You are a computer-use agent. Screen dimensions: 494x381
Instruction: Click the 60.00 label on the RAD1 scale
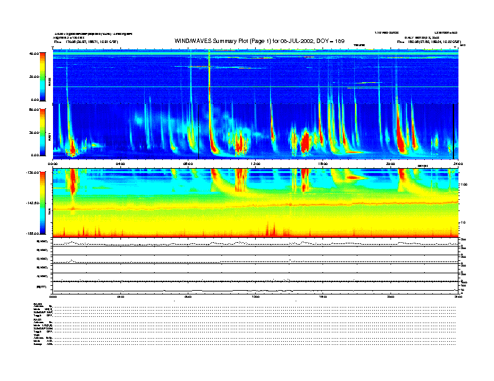click(x=34, y=110)
